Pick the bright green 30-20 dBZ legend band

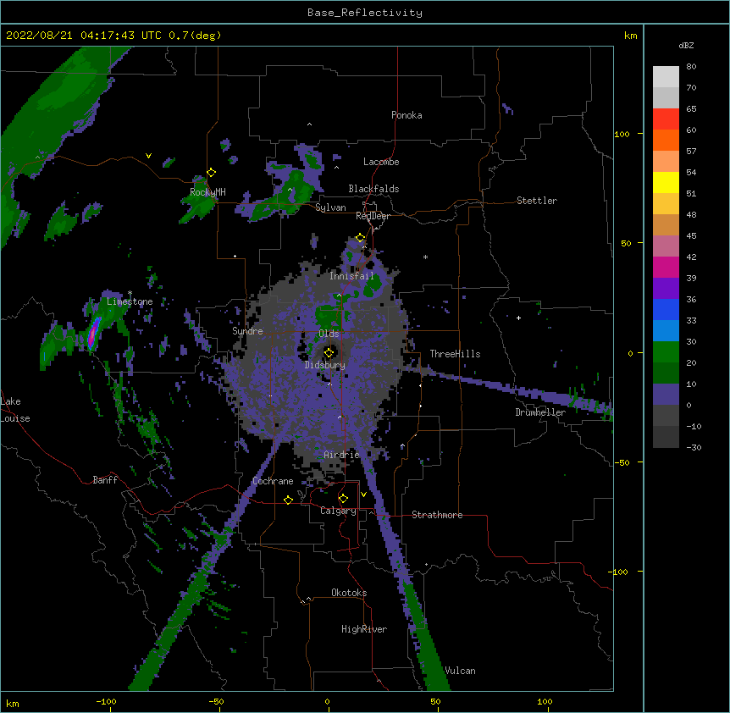tap(666, 352)
